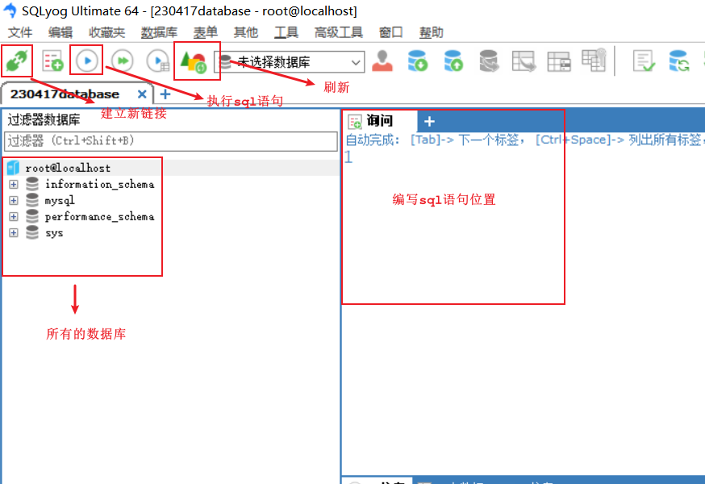Execute the current SQL query
The image size is (705, 484).
[87, 60]
